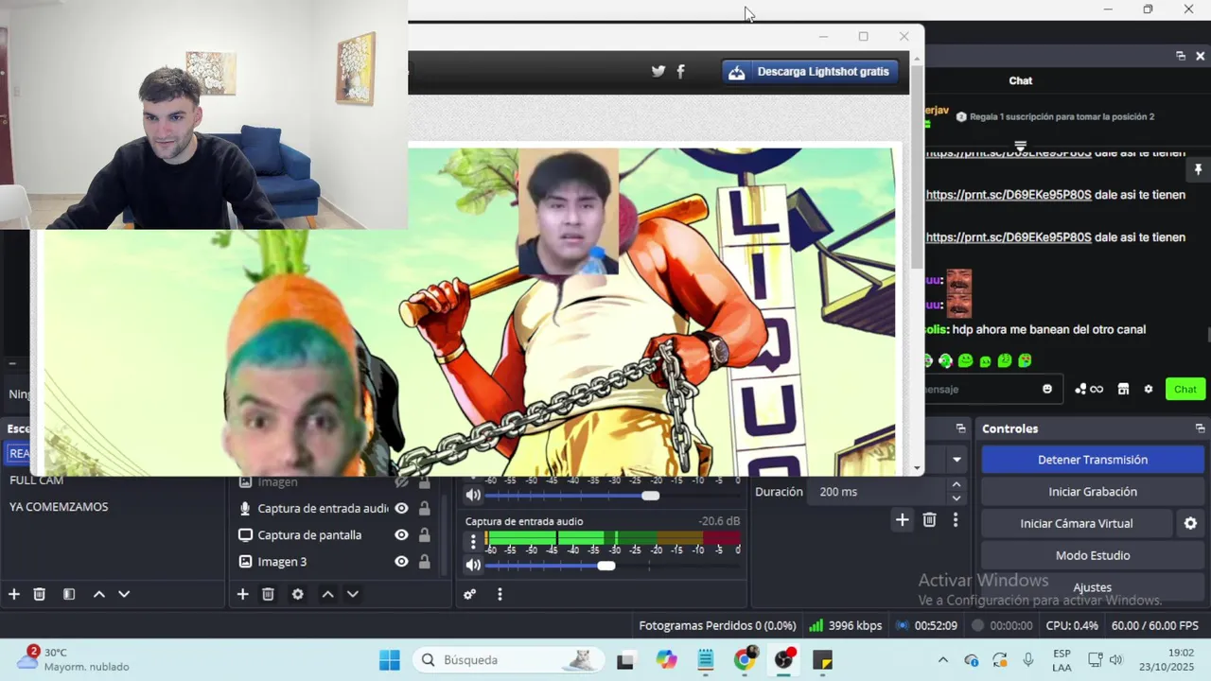Show the hidden Imagen source
Viewport: 1211px width, 681px height.
[401, 481]
